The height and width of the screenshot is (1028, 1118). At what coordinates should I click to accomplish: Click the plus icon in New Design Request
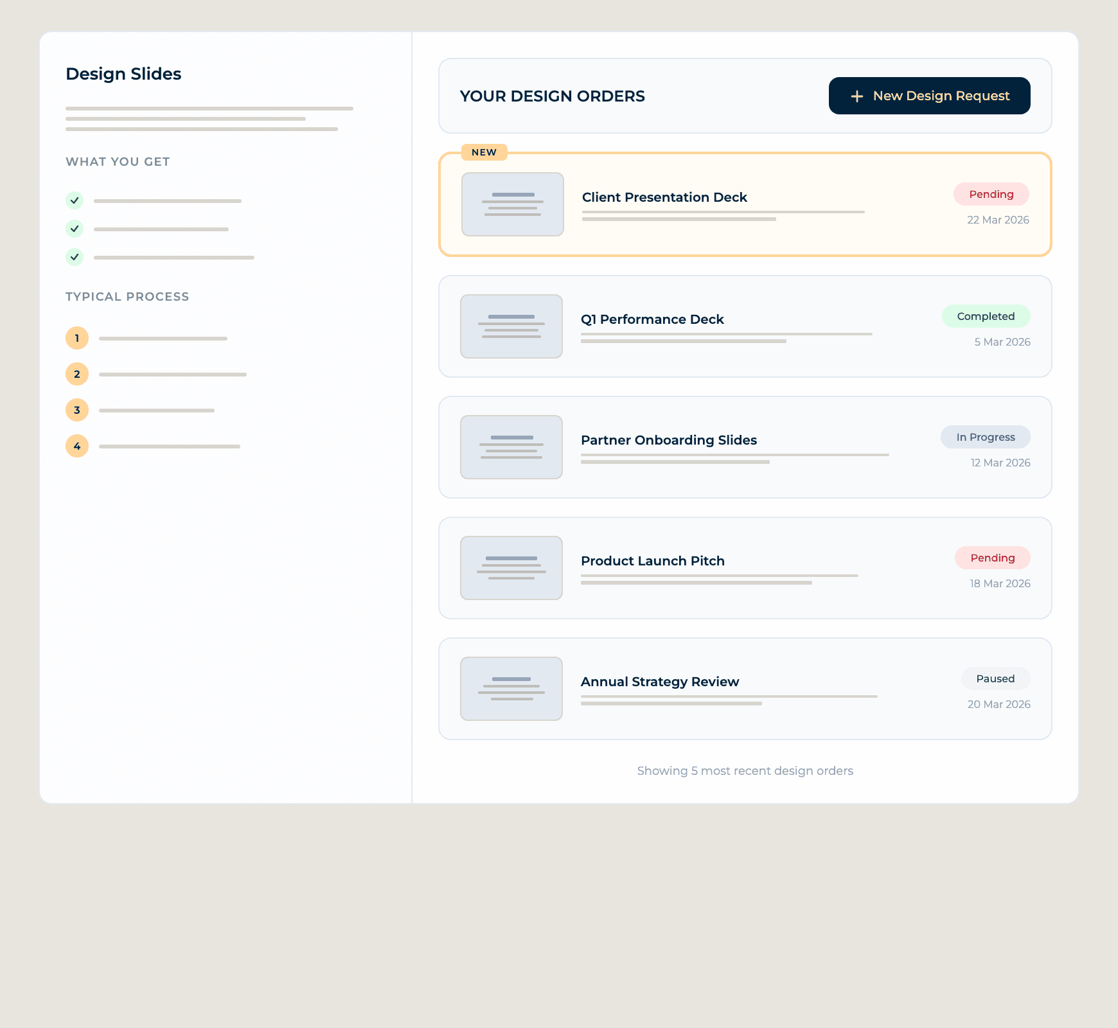coord(856,96)
